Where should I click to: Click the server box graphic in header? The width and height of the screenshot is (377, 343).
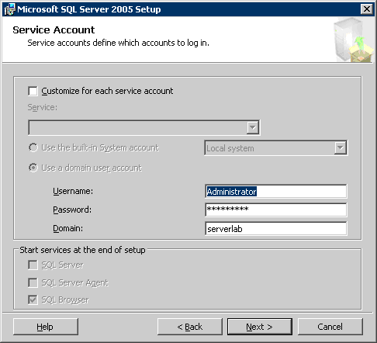click(353, 40)
